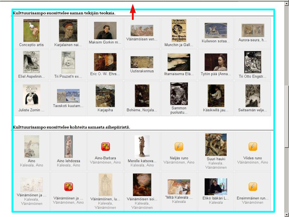Select the Väinämöisen ven... artwork thumbnail
The height and width of the screenshot is (217, 289).
pyautogui.click(x=142, y=30)
